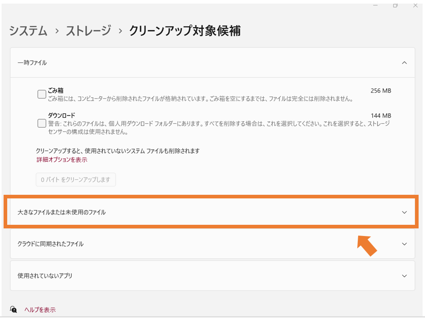Click the chevron icon on 一時ファイル header
Image resolution: width=425 pixels, height=318 pixels.
pyautogui.click(x=404, y=63)
